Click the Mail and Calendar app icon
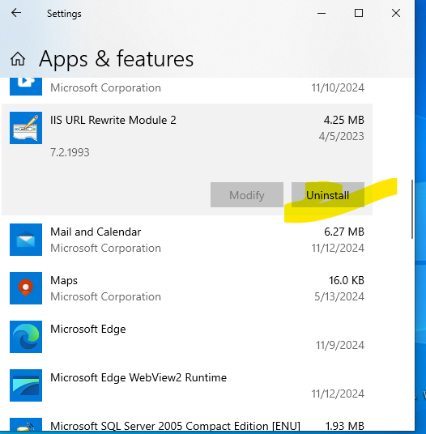Screen dimensions: 426x434 pos(26,240)
